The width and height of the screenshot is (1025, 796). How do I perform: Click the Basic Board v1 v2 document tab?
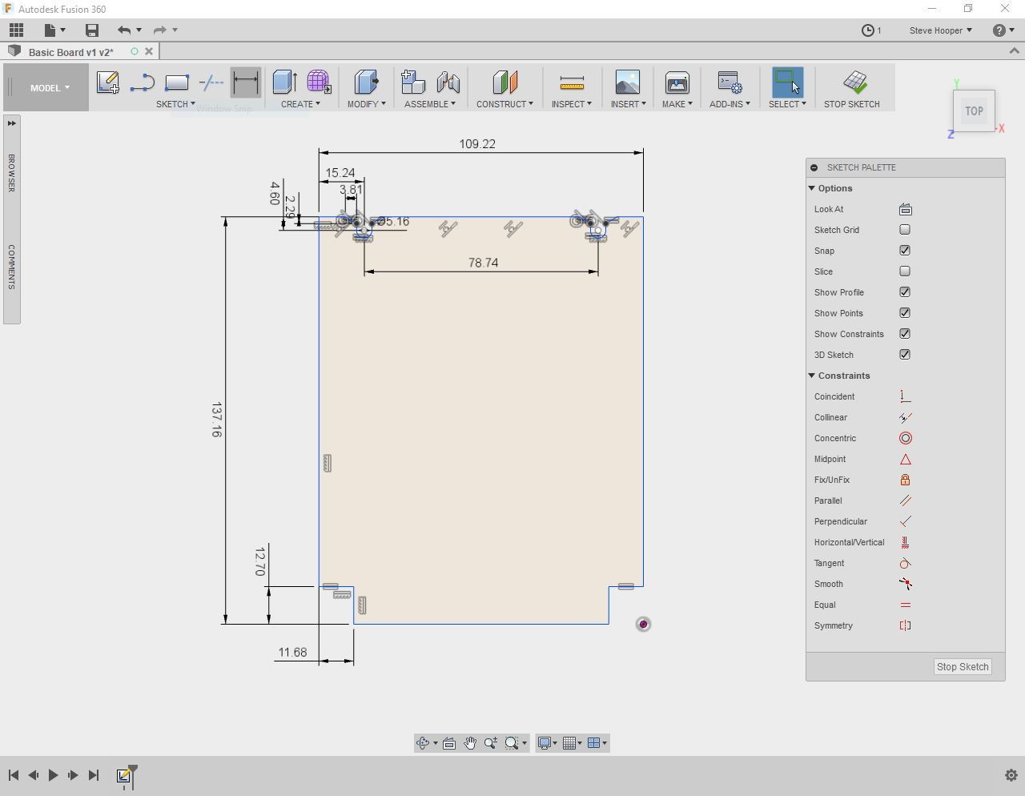pyautogui.click(x=72, y=51)
